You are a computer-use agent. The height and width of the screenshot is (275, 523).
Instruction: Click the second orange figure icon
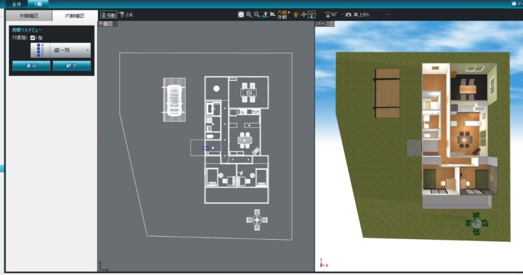point(303,15)
